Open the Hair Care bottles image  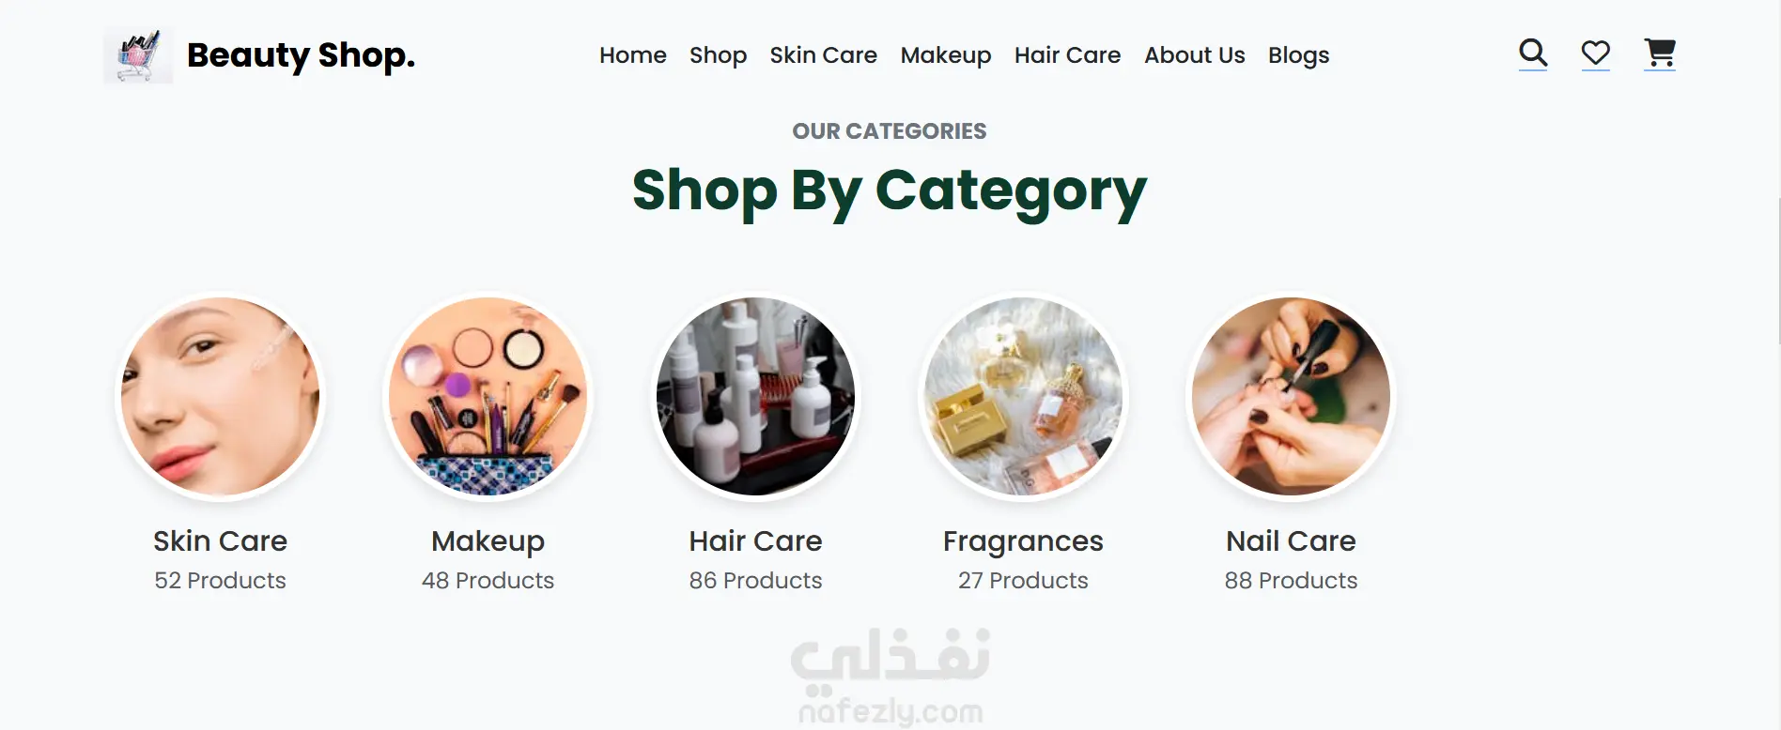point(756,397)
